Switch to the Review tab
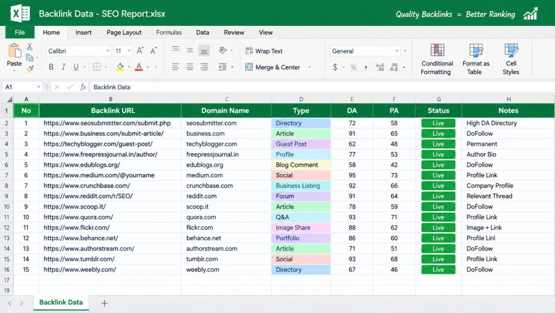Screen dimensions: 555x313 click(x=234, y=32)
